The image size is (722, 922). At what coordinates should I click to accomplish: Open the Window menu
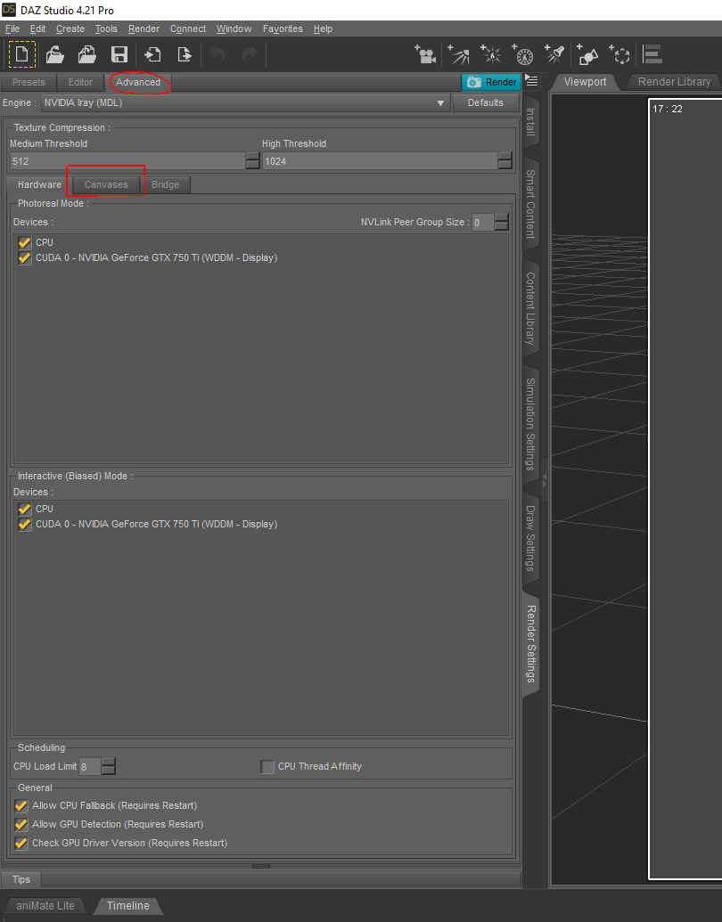coord(234,29)
